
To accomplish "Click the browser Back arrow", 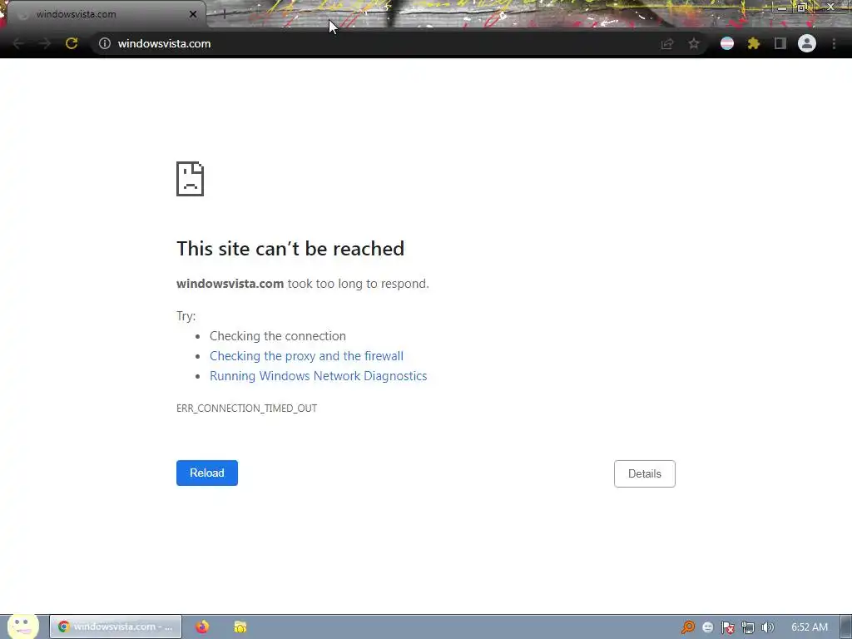I will 18,43.
